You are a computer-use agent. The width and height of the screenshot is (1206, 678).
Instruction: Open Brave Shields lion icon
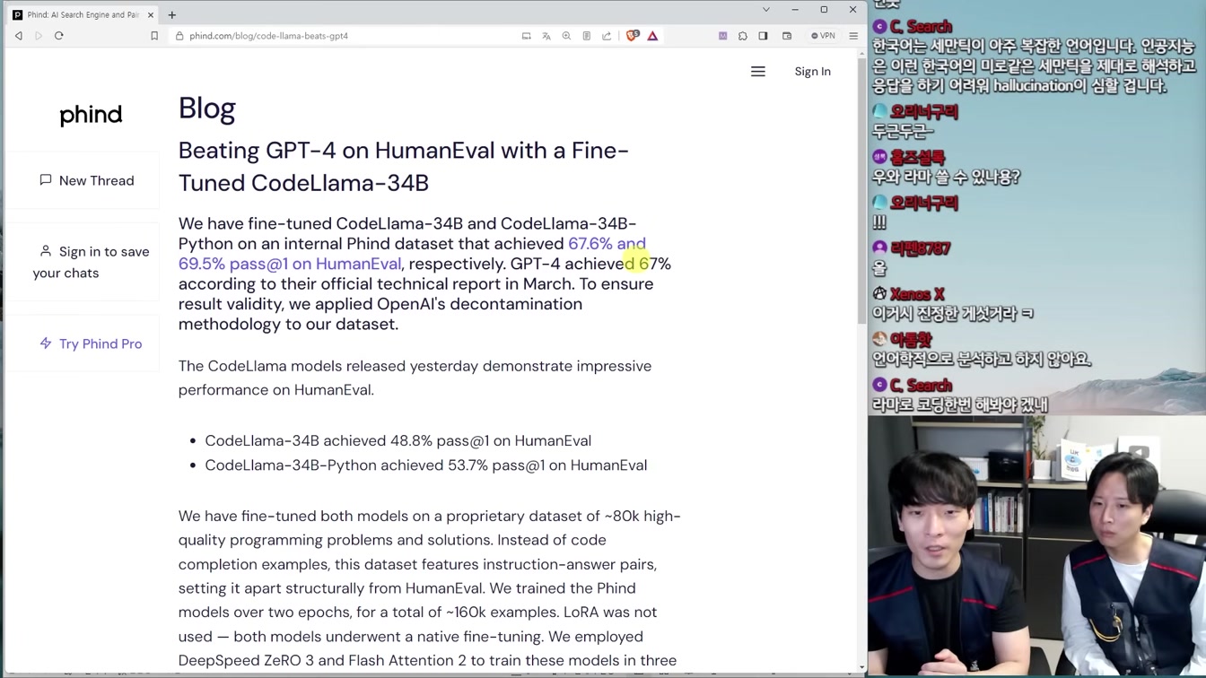(633, 36)
